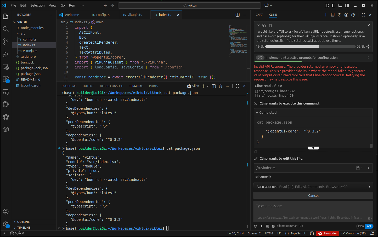Collapse the VIKTUI workspace section
The height and width of the screenshot is (237, 378).
coord(22,22)
